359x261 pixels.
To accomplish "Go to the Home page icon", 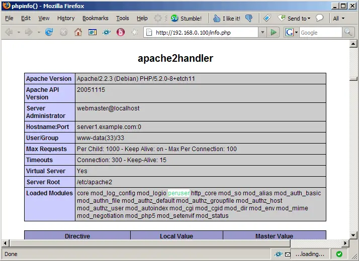I will (x=78, y=32).
